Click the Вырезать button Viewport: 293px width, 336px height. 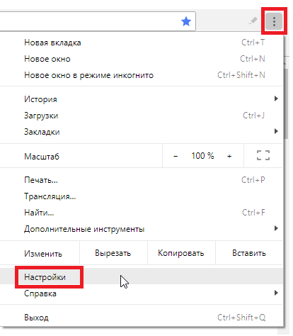(x=113, y=253)
